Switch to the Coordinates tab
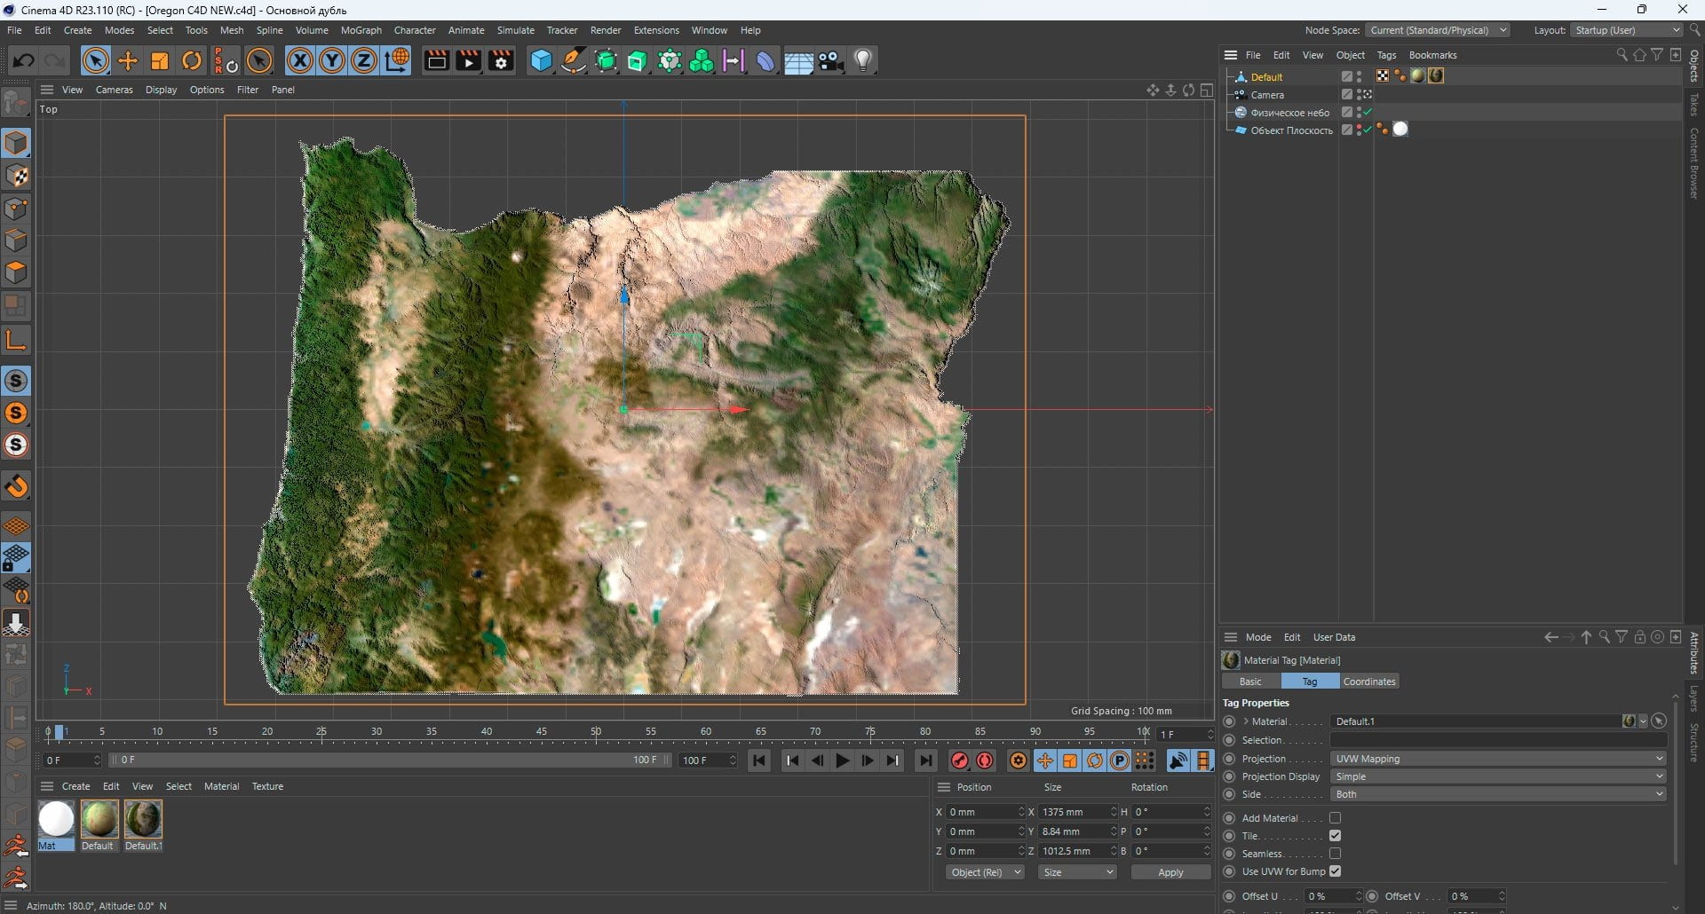1705x914 pixels. [x=1369, y=682]
